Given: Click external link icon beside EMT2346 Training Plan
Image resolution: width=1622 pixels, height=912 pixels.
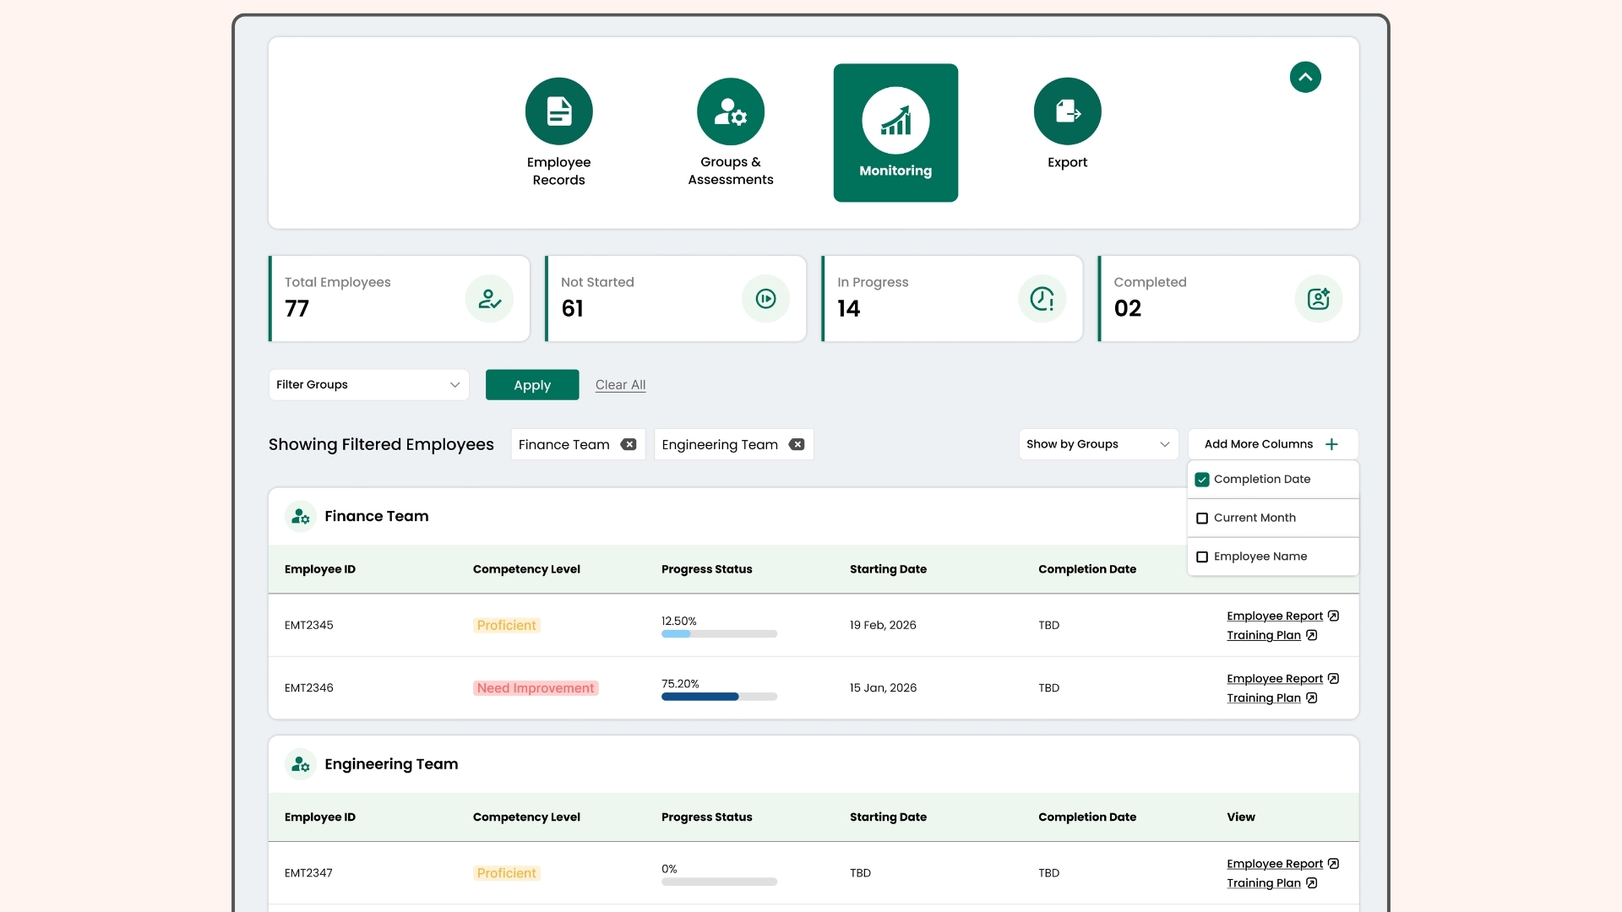Looking at the screenshot, I should [x=1311, y=698].
